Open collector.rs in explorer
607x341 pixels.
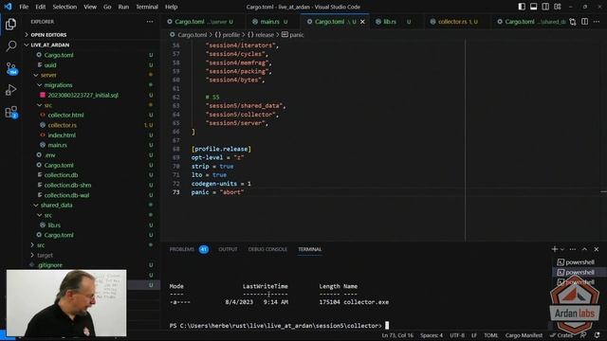point(62,125)
